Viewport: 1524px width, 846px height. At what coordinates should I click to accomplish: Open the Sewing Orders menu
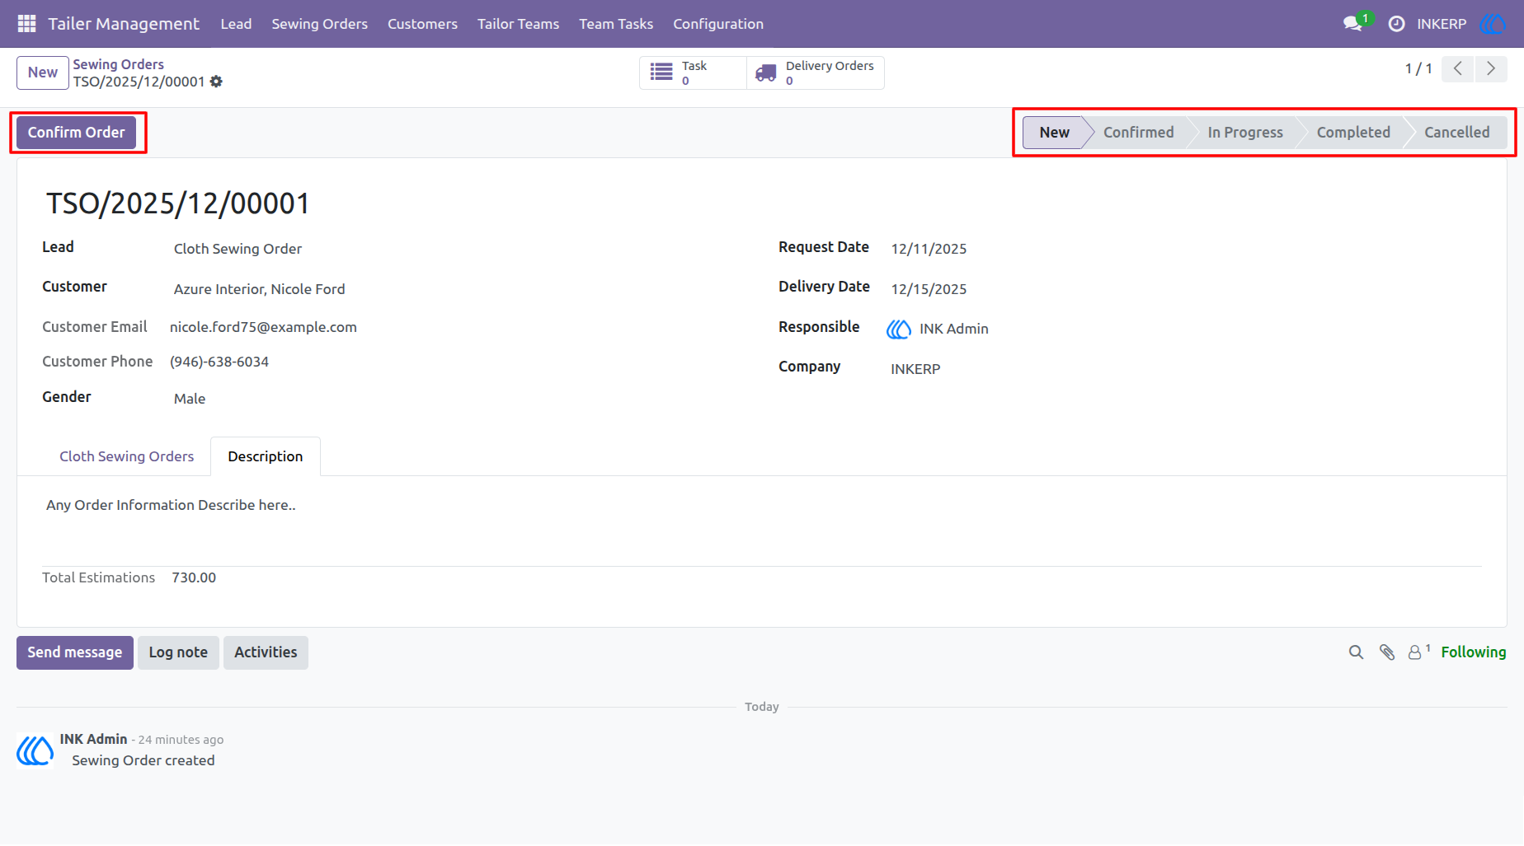pos(320,24)
